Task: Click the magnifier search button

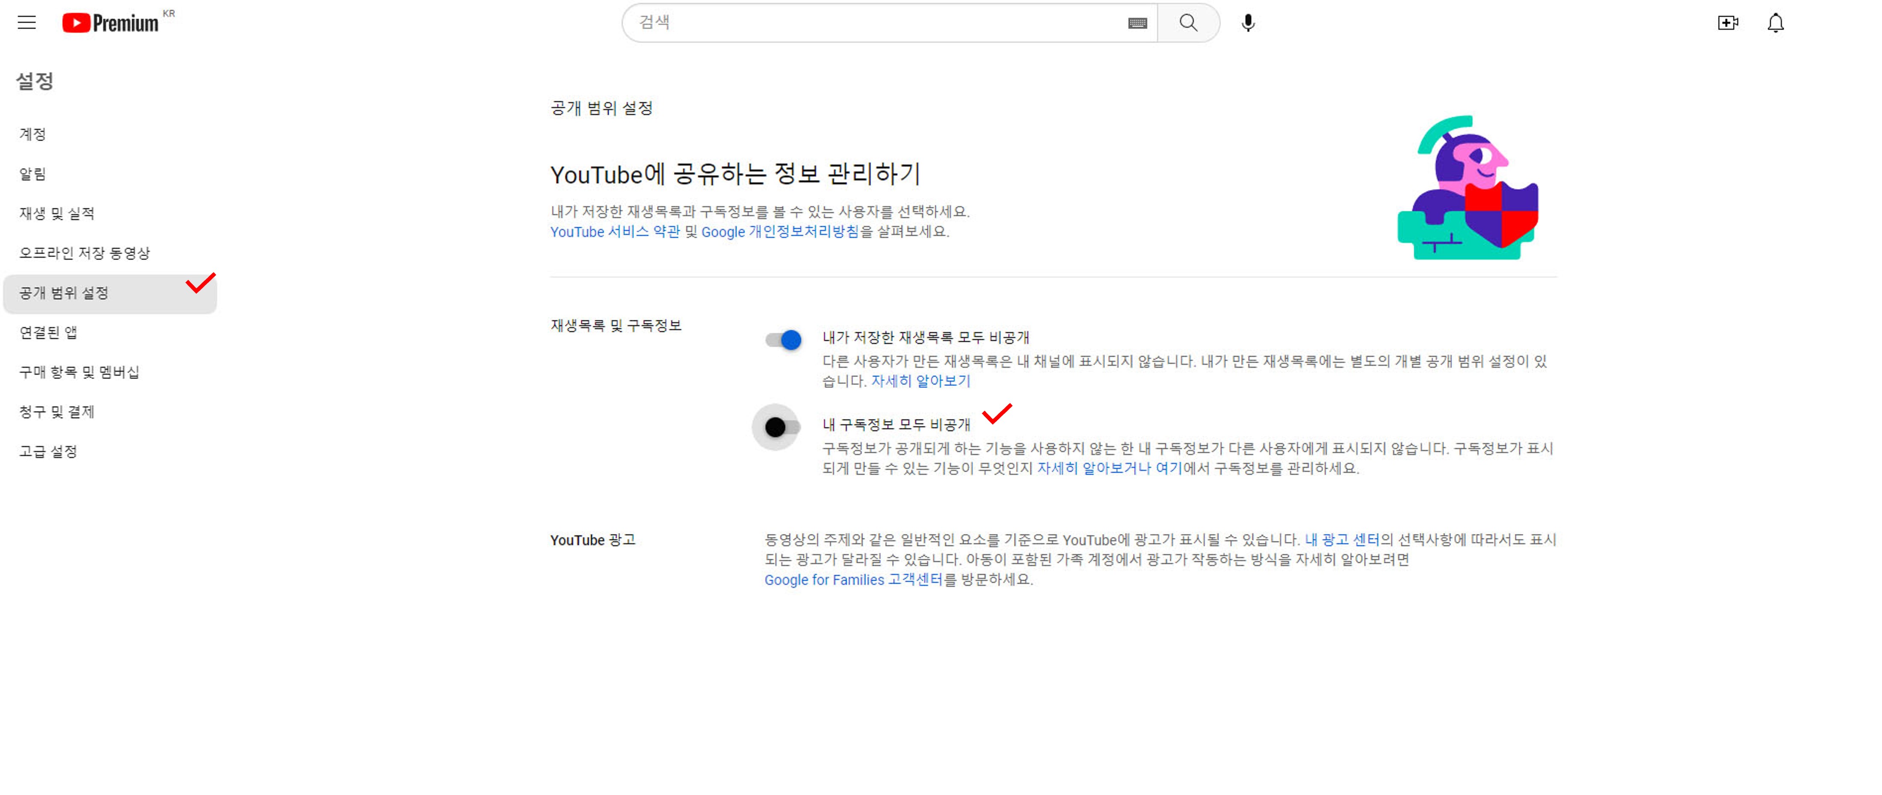Action: click(1188, 23)
